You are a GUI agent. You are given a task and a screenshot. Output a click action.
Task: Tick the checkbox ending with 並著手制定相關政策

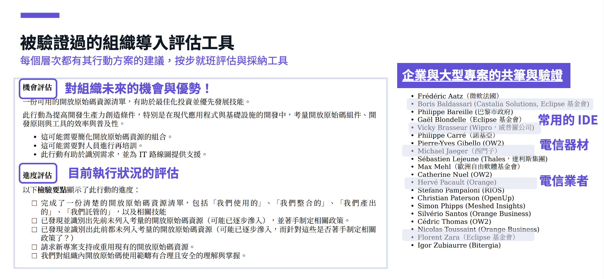pos(34,221)
